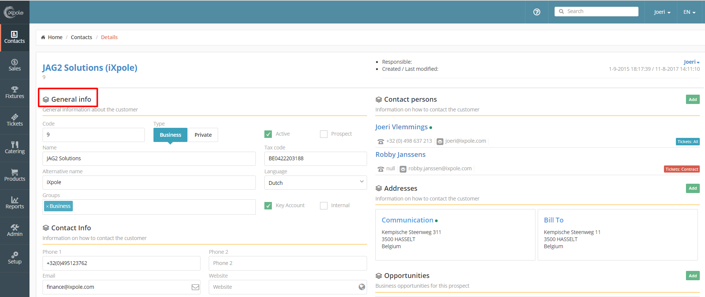Open JAG2 Solutions (iXpole) title link

pyautogui.click(x=90, y=68)
